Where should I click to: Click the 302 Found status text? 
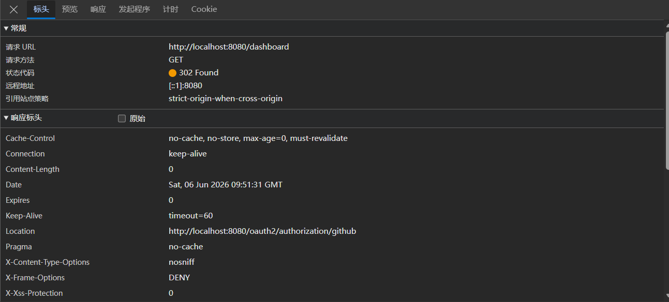[199, 73]
